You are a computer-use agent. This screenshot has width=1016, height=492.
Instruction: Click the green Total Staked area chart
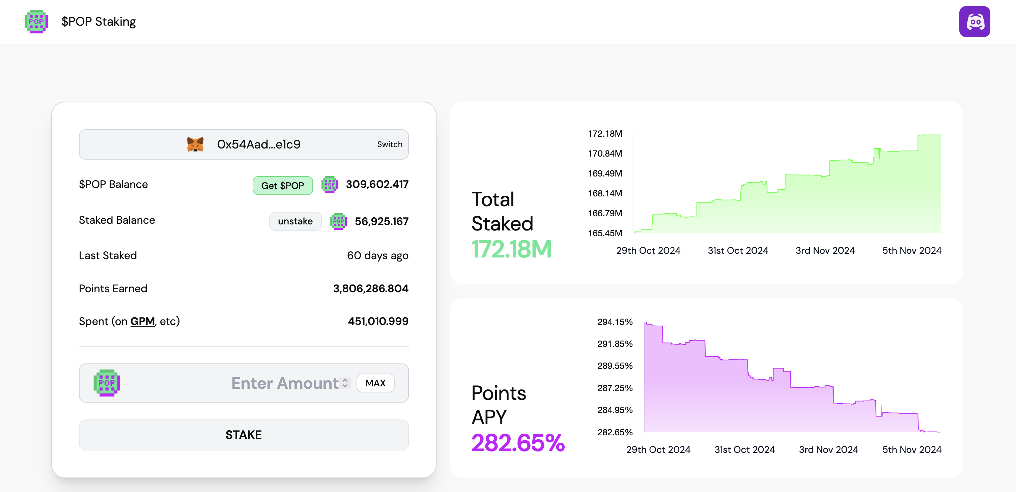click(787, 184)
